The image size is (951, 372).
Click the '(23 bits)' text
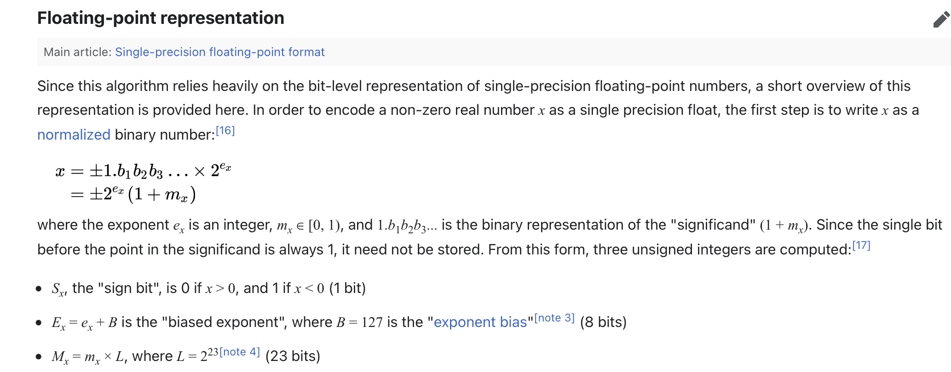coord(293,356)
